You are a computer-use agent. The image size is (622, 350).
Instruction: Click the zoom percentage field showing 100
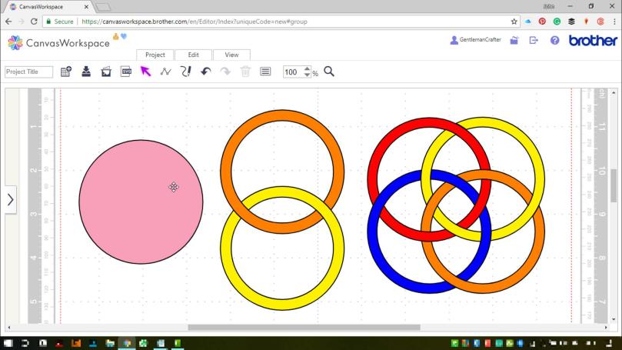coord(294,72)
